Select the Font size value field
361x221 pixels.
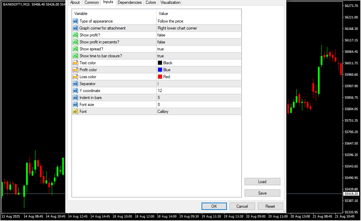[198, 105]
